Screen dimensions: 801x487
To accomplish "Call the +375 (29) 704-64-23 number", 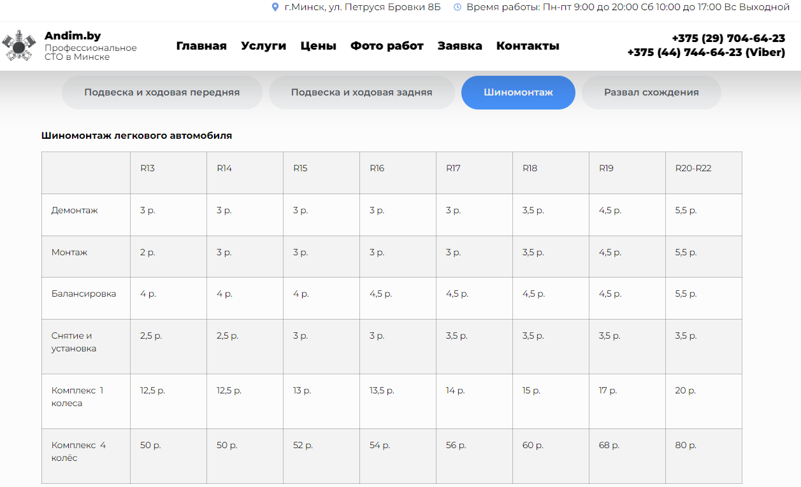I will pos(728,39).
